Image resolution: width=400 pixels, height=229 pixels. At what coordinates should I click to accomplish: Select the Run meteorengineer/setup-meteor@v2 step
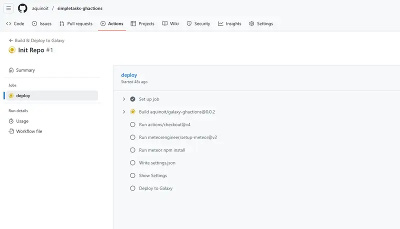coord(178,137)
